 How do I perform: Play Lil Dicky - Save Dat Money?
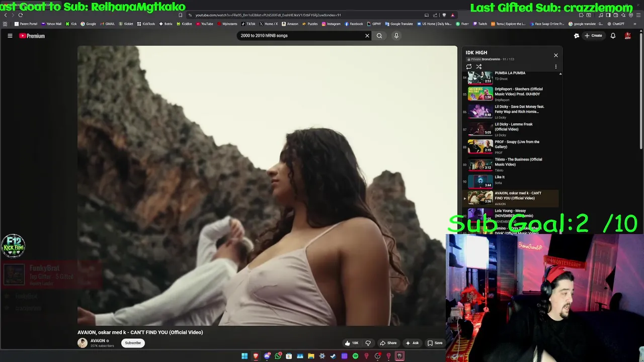tap(511, 112)
